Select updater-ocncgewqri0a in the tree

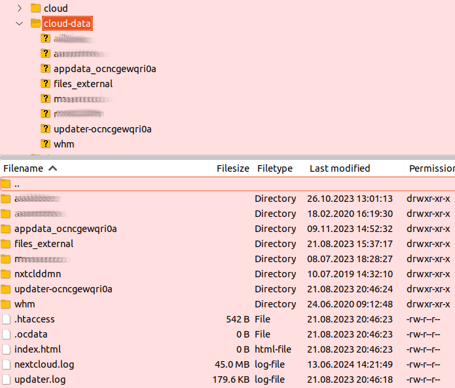click(102, 129)
